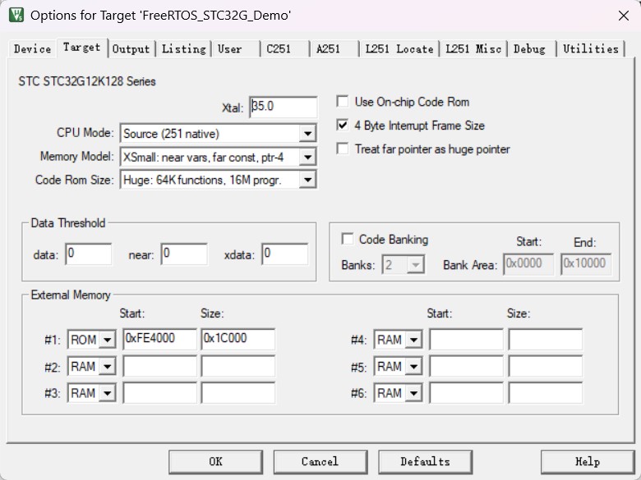
Task: Go to the Listing tab
Action: pos(184,49)
